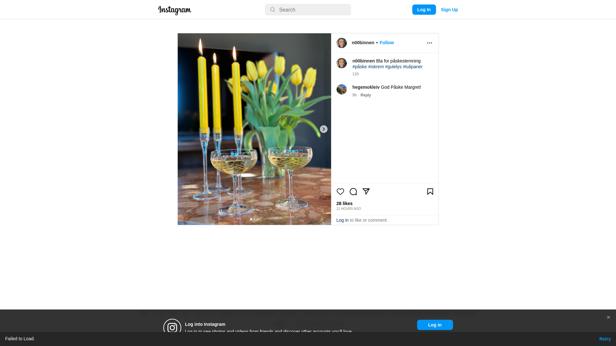Click Sign Up link
This screenshot has width=616, height=346.
pyautogui.click(x=449, y=10)
